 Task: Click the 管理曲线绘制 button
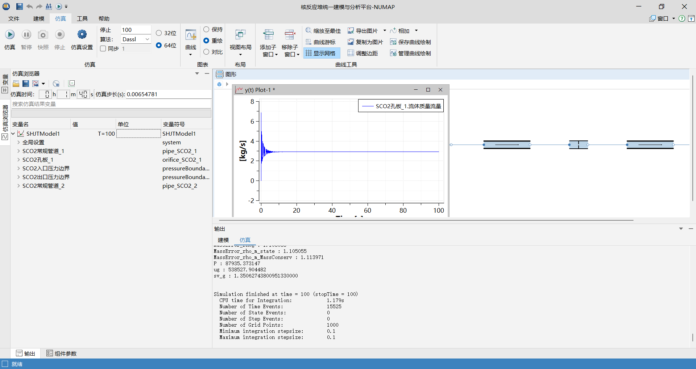pyautogui.click(x=410, y=53)
